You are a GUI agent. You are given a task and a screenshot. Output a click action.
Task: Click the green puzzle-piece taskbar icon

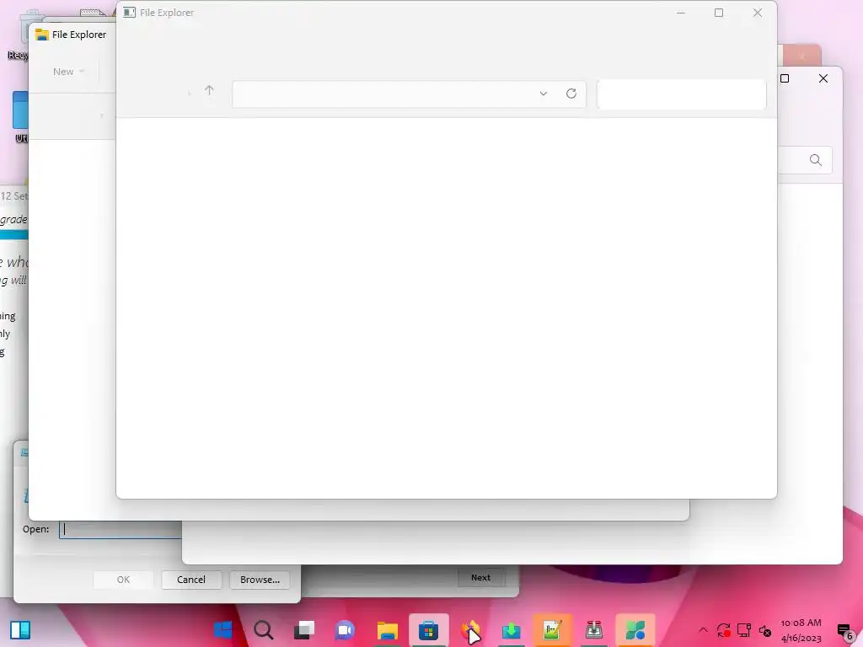tap(635, 630)
